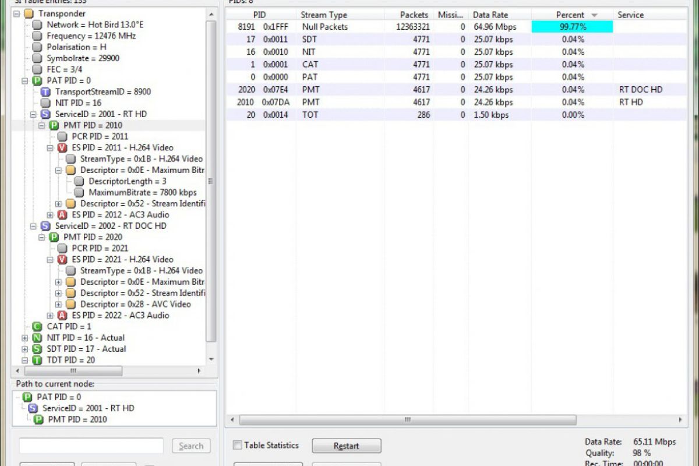
Task: Sort table by Stream Type column
Action: 323,15
